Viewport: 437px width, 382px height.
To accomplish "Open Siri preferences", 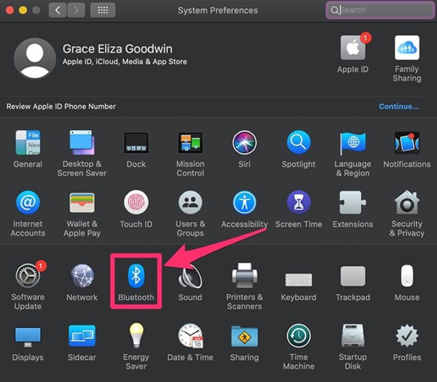I will coord(244,143).
